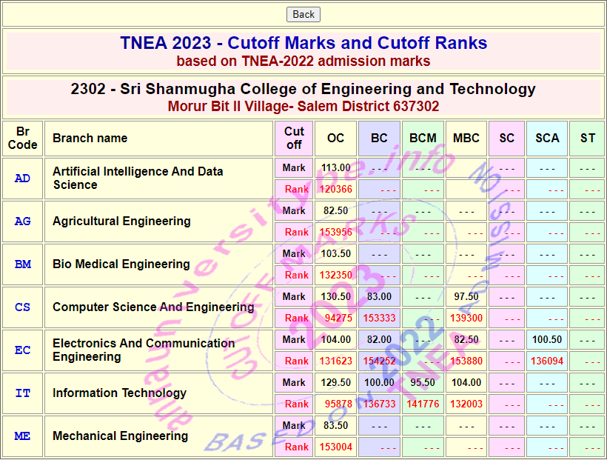
Task: Click EC BC rank 154252
Action: click(379, 361)
